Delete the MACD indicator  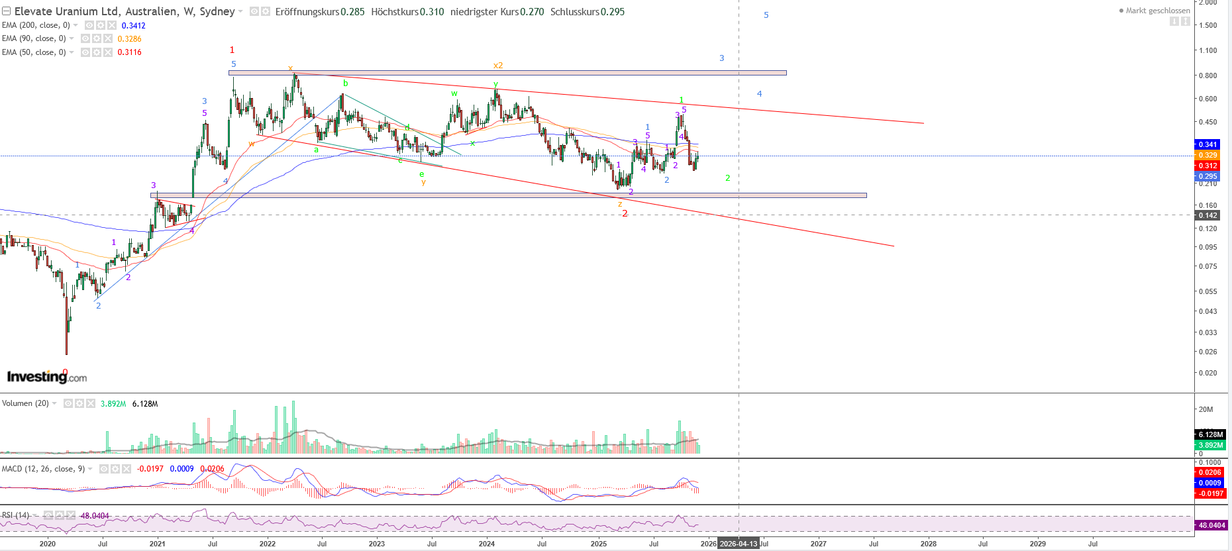pyautogui.click(x=127, y=469)
